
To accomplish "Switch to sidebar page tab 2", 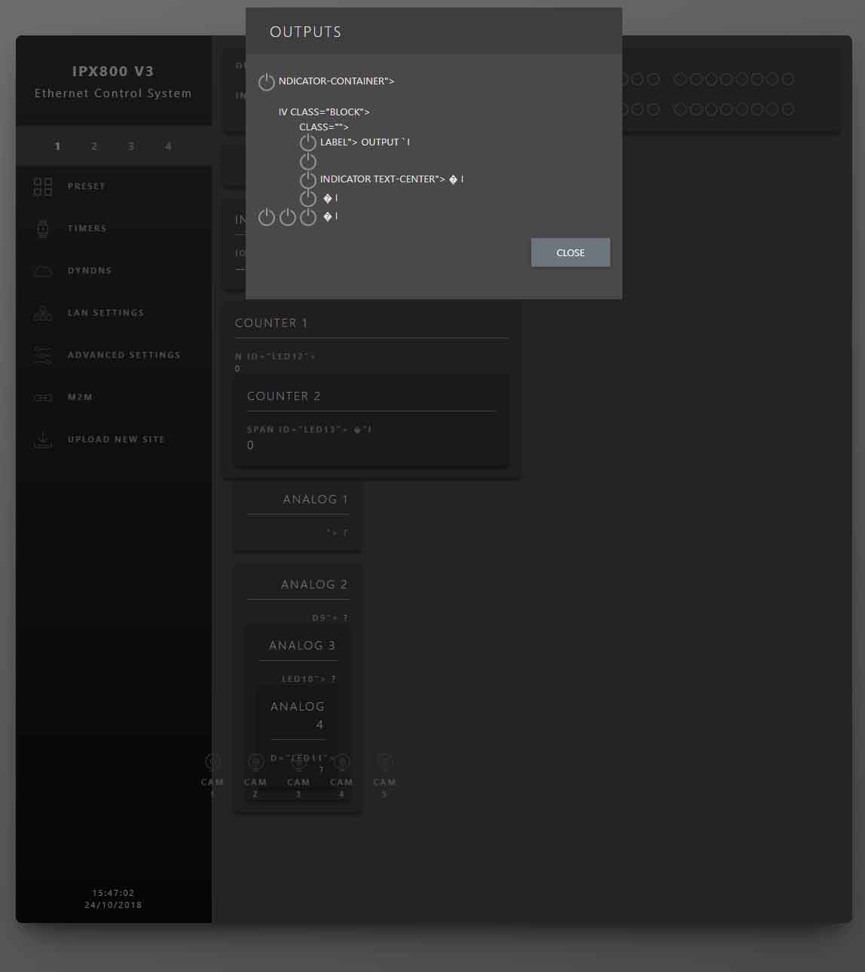I will [x=94, y=146].
